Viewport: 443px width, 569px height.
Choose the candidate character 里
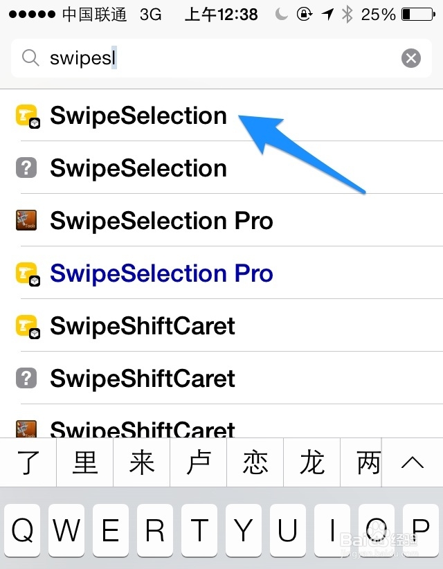pos(85,462)
